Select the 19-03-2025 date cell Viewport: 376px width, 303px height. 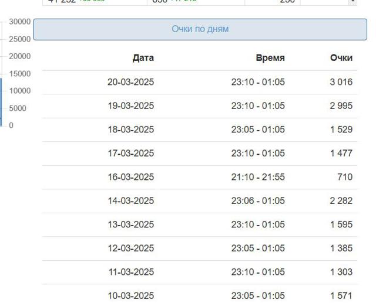130,105
